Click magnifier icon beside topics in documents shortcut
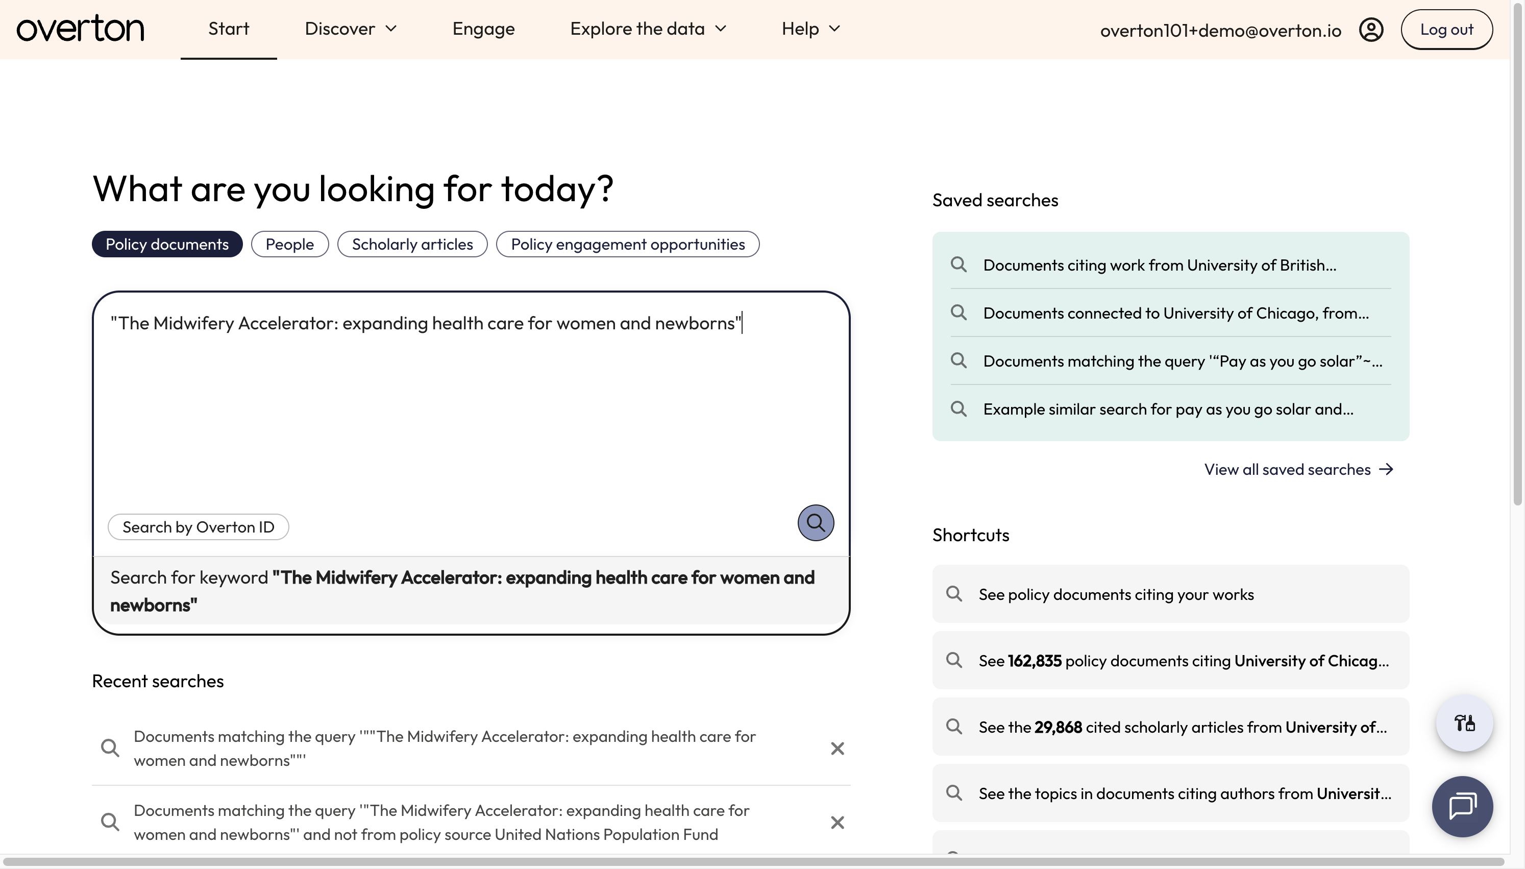This screenshot has height=869, width=1525. (x=954, y=792)
